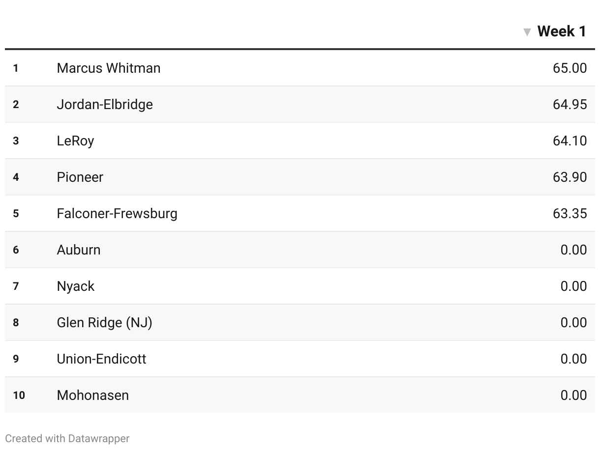Click the LeRoy team name
The image size is (600, 450).
click(x=75, y=141)
